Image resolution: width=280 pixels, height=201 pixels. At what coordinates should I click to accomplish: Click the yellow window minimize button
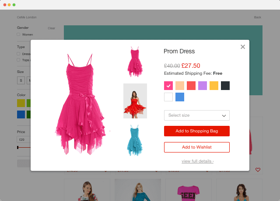click(9, 5)
